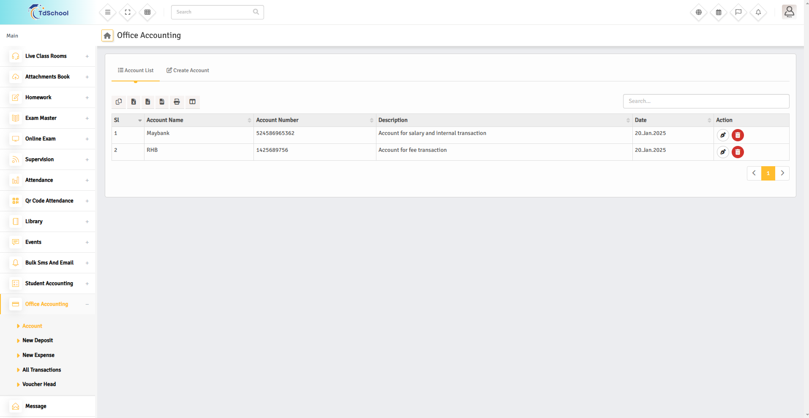
Task: Toggle the sidebar hamburger menu
Action: pyautogui.click(x=108, y=12)
